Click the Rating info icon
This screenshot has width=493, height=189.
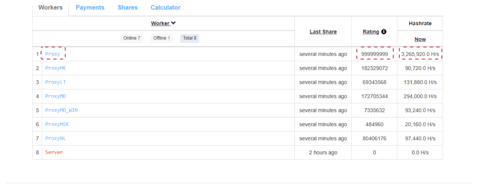pos(384,32)
